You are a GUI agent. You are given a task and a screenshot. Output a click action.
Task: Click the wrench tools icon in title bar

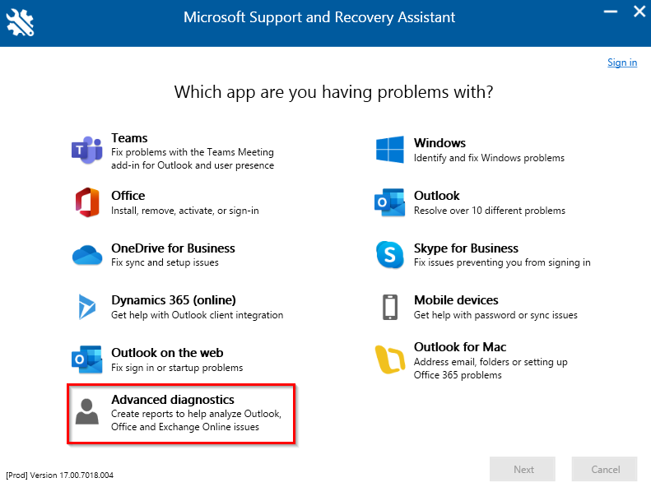pos(20,22)
